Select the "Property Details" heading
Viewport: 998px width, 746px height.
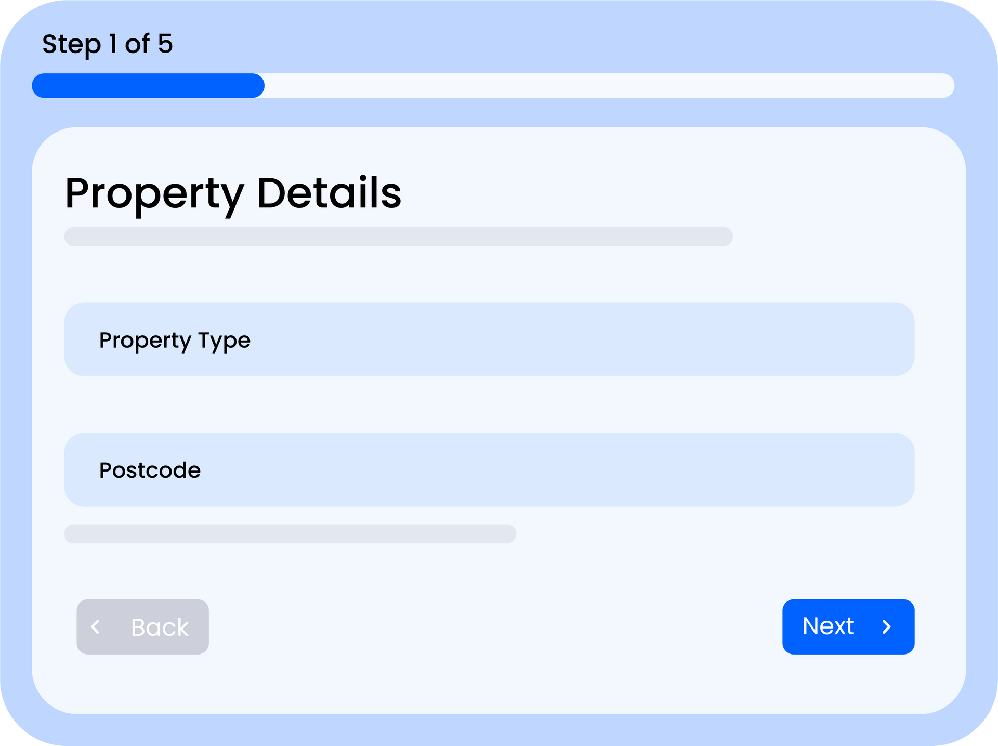[x=233, y=193]
